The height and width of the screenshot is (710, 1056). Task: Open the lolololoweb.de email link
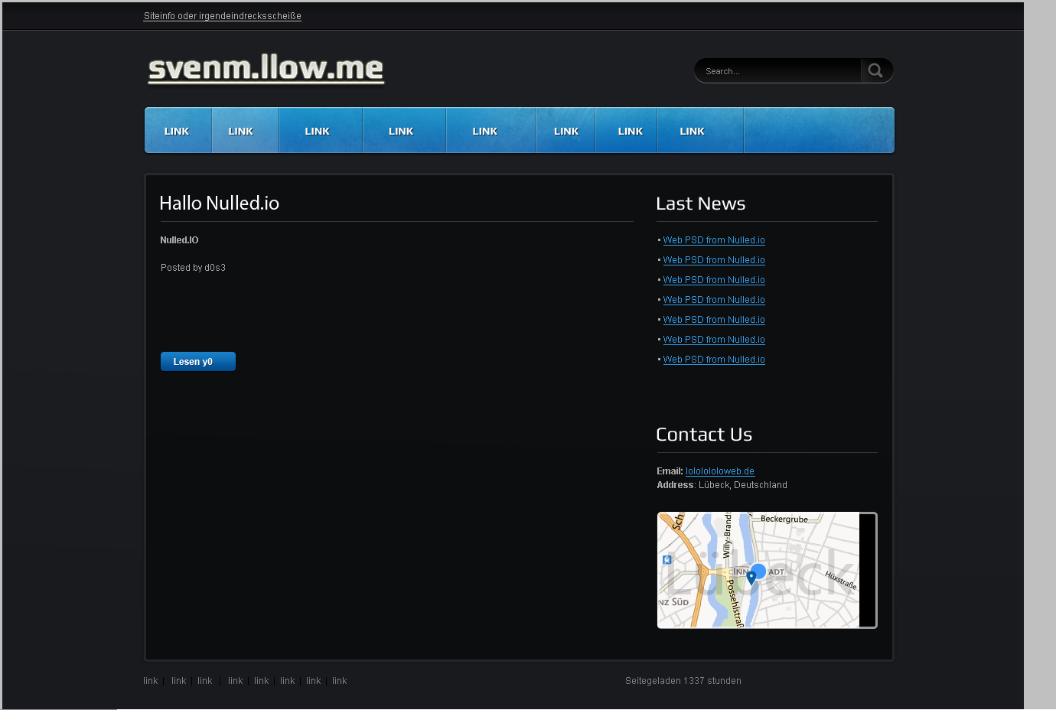(720, 471)
